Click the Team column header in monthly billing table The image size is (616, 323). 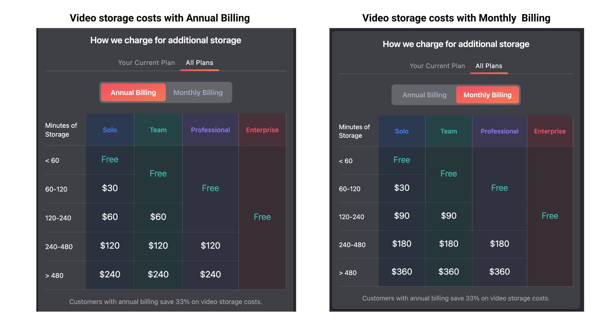(448, 131)
